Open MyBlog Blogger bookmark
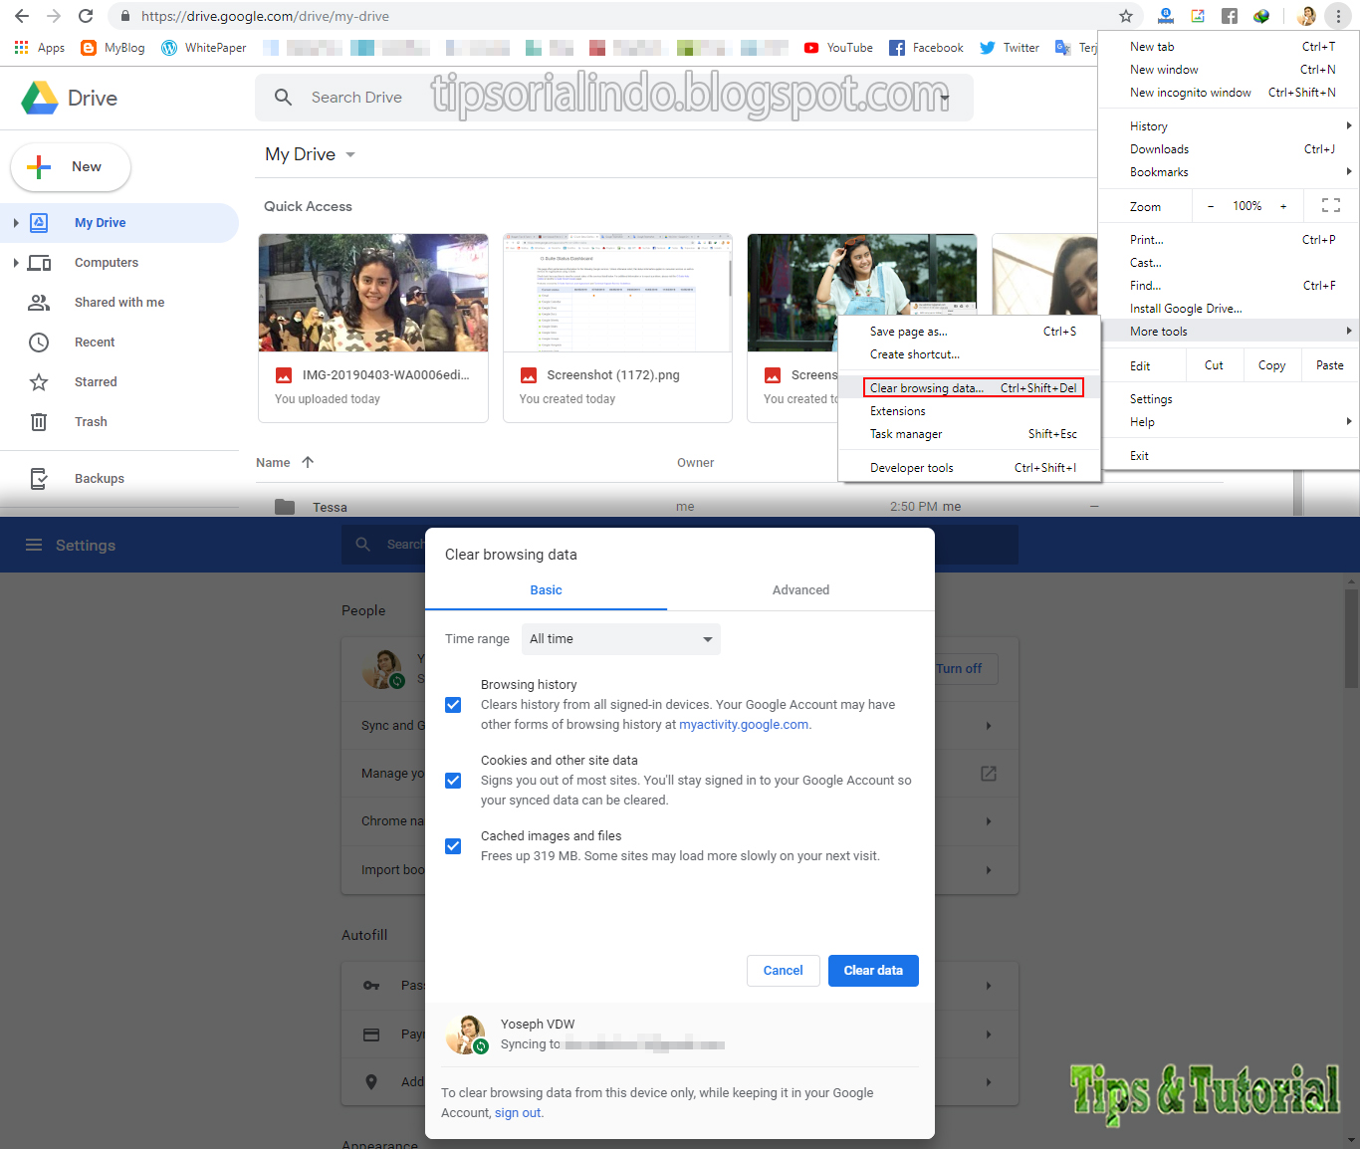 (x=113, y=48)
